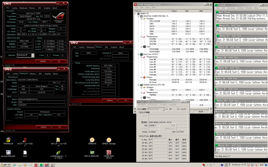Launch the OCCT desktop shortcut
The width and height of the screenshot is (268, 167).
click(25, 140)
